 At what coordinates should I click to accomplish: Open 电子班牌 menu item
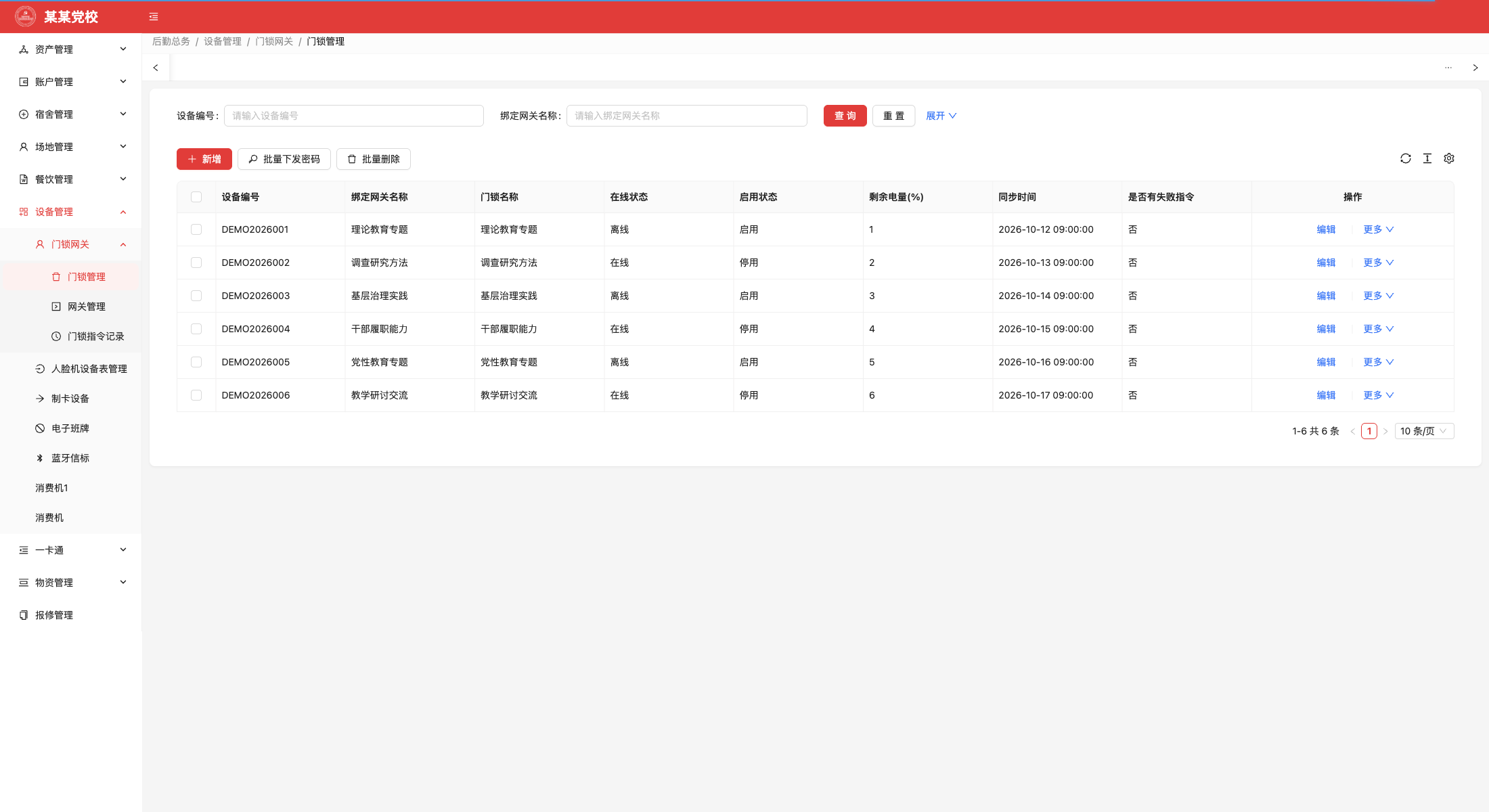pyautogui.click(x=71, y=428)
